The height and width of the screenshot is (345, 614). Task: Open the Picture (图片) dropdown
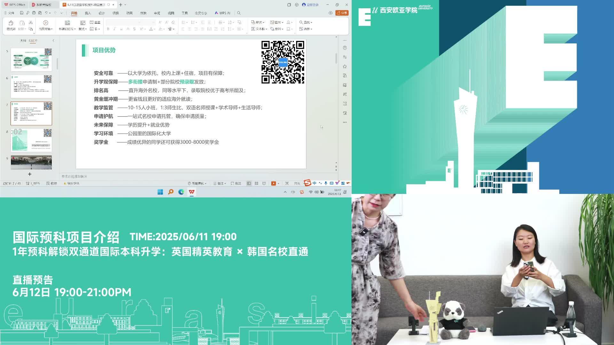click(x=277, y=22)
